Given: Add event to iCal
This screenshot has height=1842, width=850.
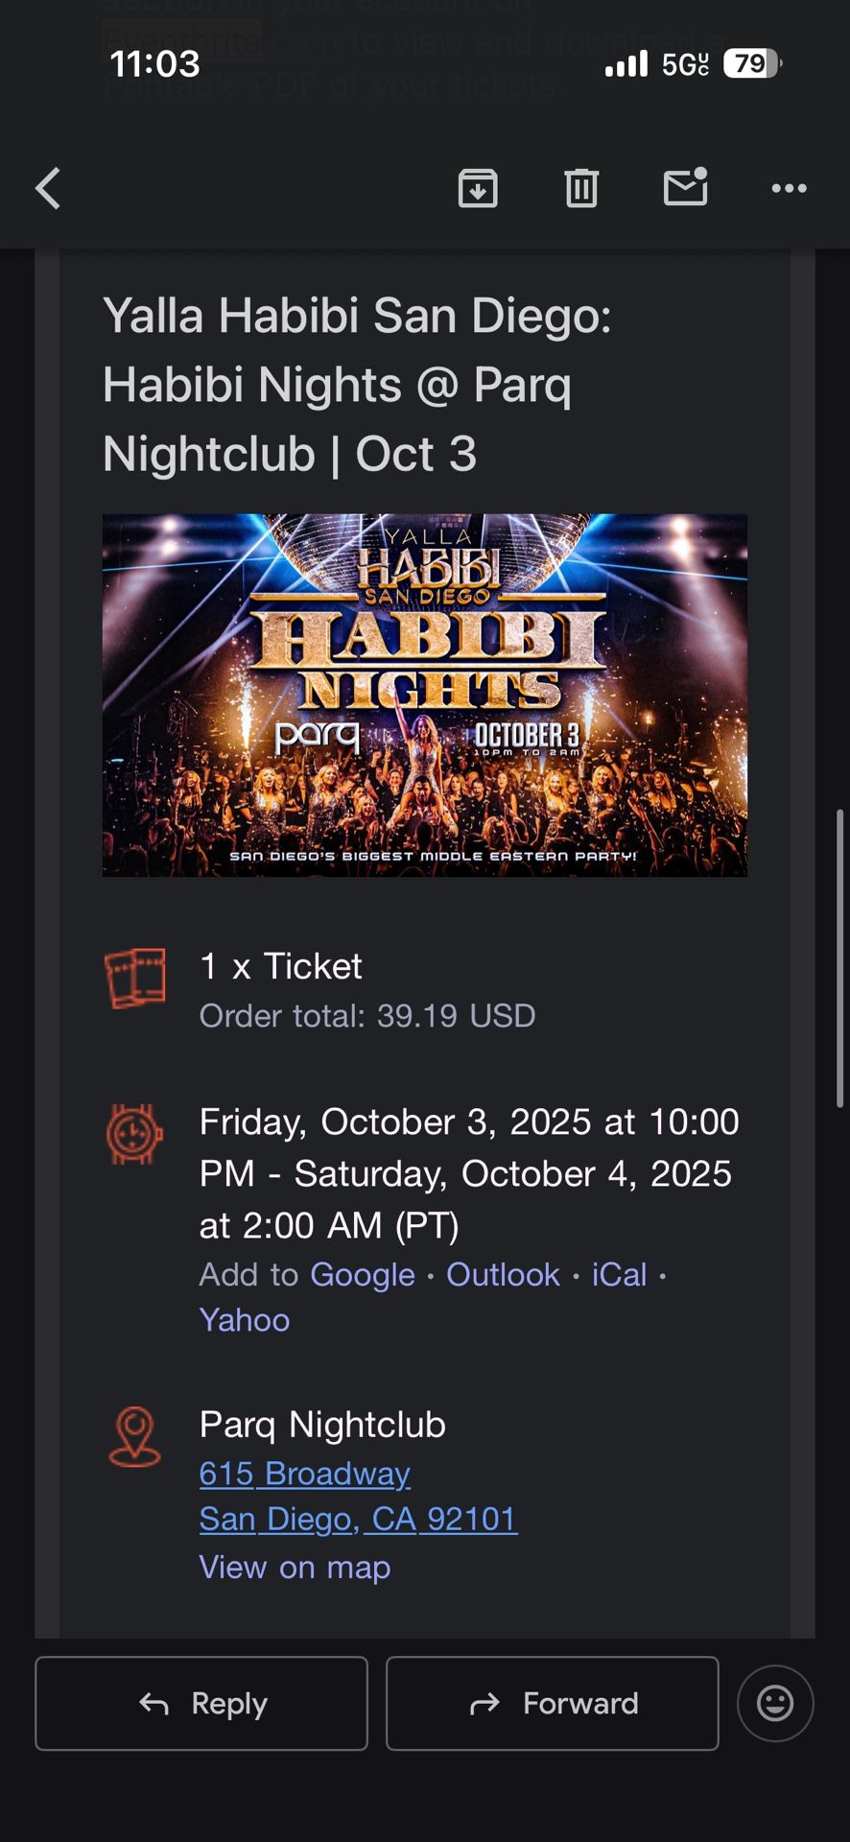Looking at the screenshot, I should (620, 1274).
